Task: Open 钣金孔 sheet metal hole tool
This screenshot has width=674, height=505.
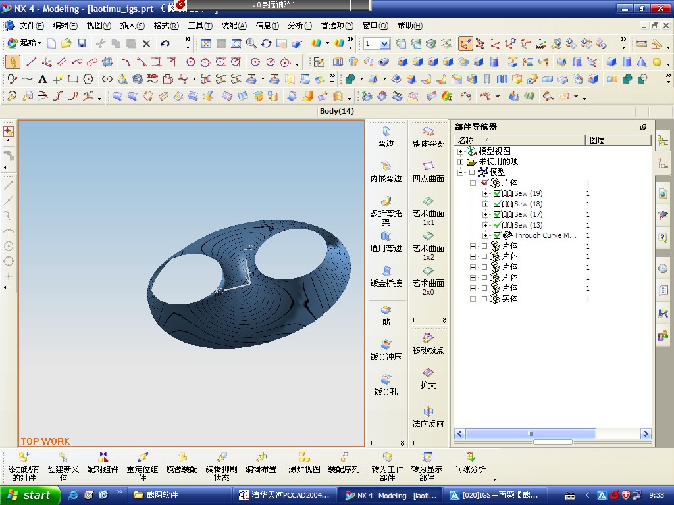Action: click(x=386, y=385)
